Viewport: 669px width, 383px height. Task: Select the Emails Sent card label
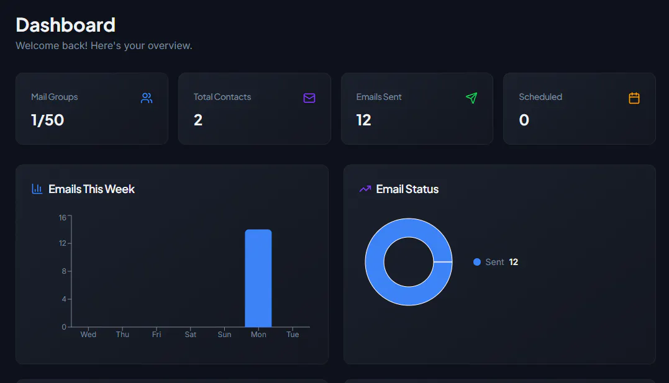(x=379, y=97)
